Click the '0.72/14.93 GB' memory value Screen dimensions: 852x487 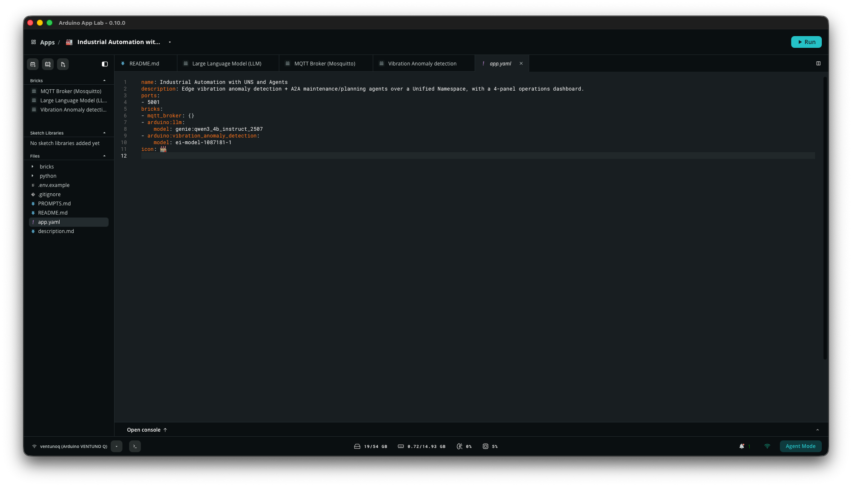tap(426, 447)
